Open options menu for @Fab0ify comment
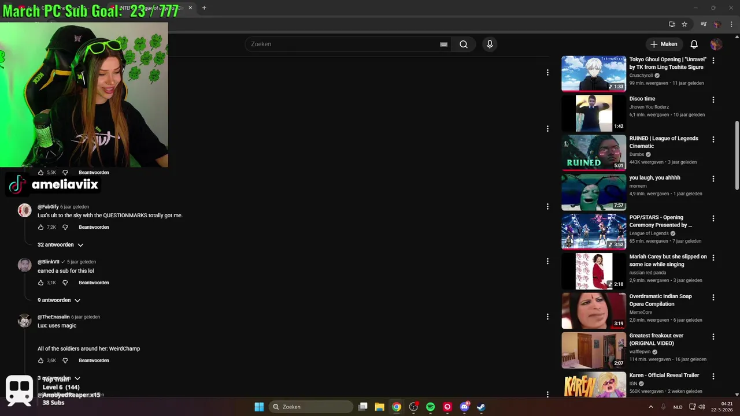The image size is (740, 416). coord(547,206)
